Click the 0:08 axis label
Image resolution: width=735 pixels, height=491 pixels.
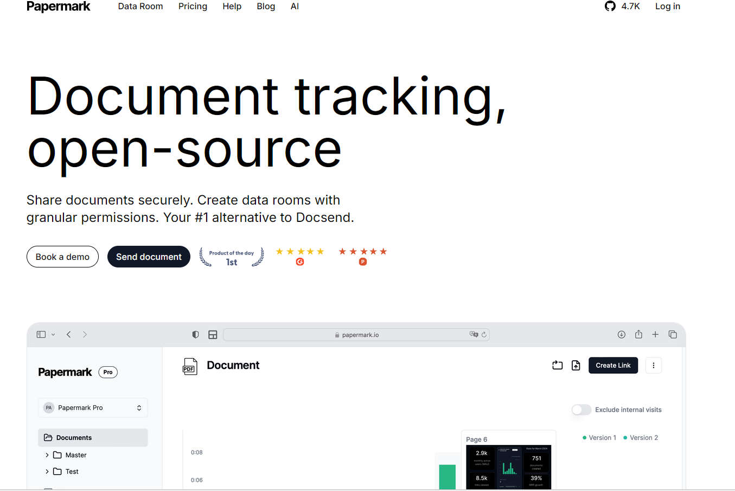(x=197, y=452)
